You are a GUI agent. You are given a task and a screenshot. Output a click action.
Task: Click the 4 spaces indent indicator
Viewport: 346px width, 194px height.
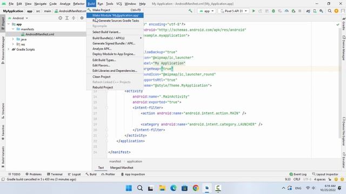(x=320, y=179)
